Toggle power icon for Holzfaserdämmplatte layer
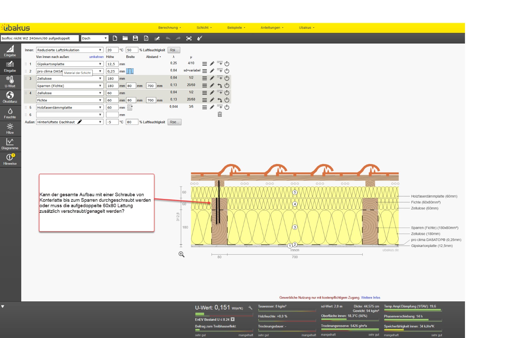This screenshot has width=525, height=338. tap(227, 107)
